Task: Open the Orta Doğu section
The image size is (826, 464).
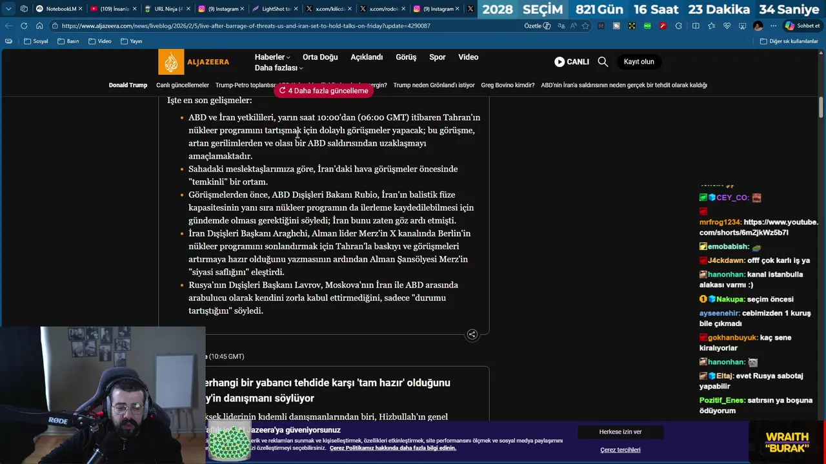Action: (x=320, y=57)
